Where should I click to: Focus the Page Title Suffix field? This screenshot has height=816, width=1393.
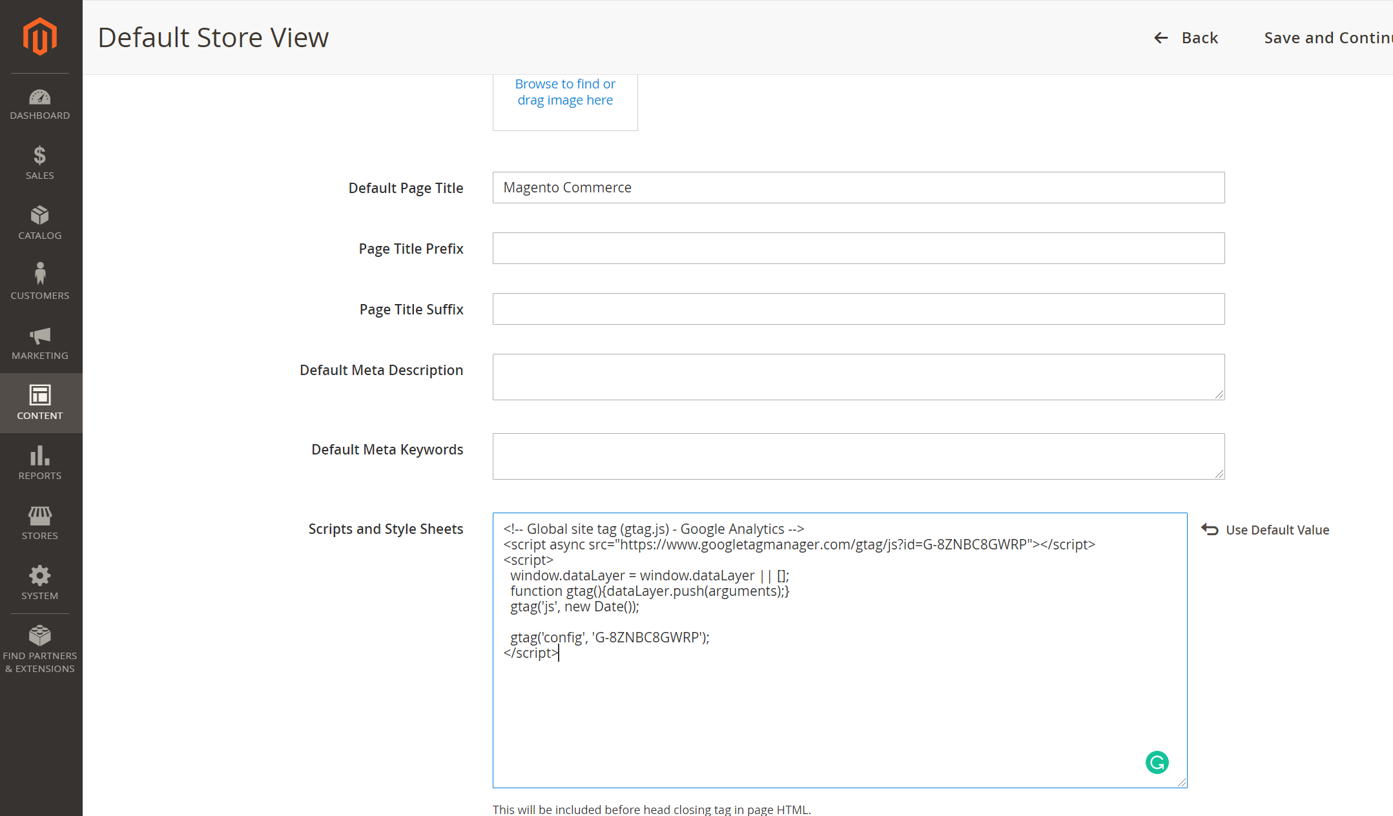click(x=858, y=309)
